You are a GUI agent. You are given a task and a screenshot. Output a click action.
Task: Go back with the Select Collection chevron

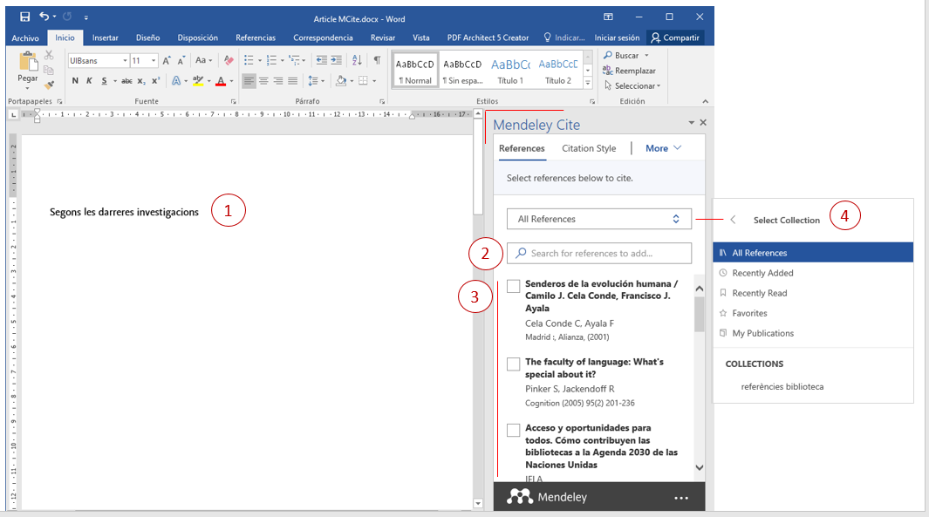click(x=733, y=220)
